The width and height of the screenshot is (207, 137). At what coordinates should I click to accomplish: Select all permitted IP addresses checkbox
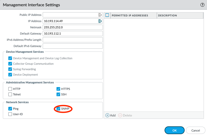coord(107,15)
